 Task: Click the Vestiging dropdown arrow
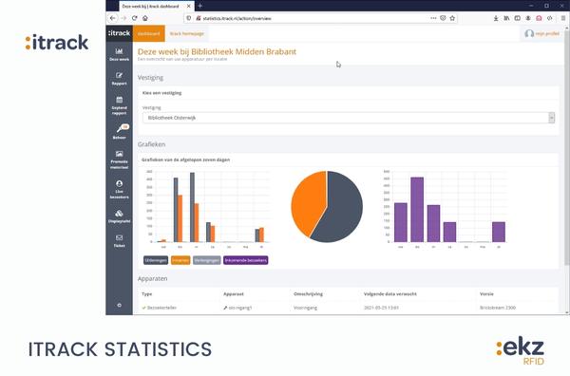click(x=551, y=118)
